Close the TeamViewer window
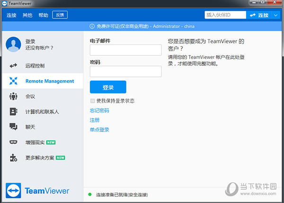The width and height of the screenshot is (284, 203). point(275,2)
